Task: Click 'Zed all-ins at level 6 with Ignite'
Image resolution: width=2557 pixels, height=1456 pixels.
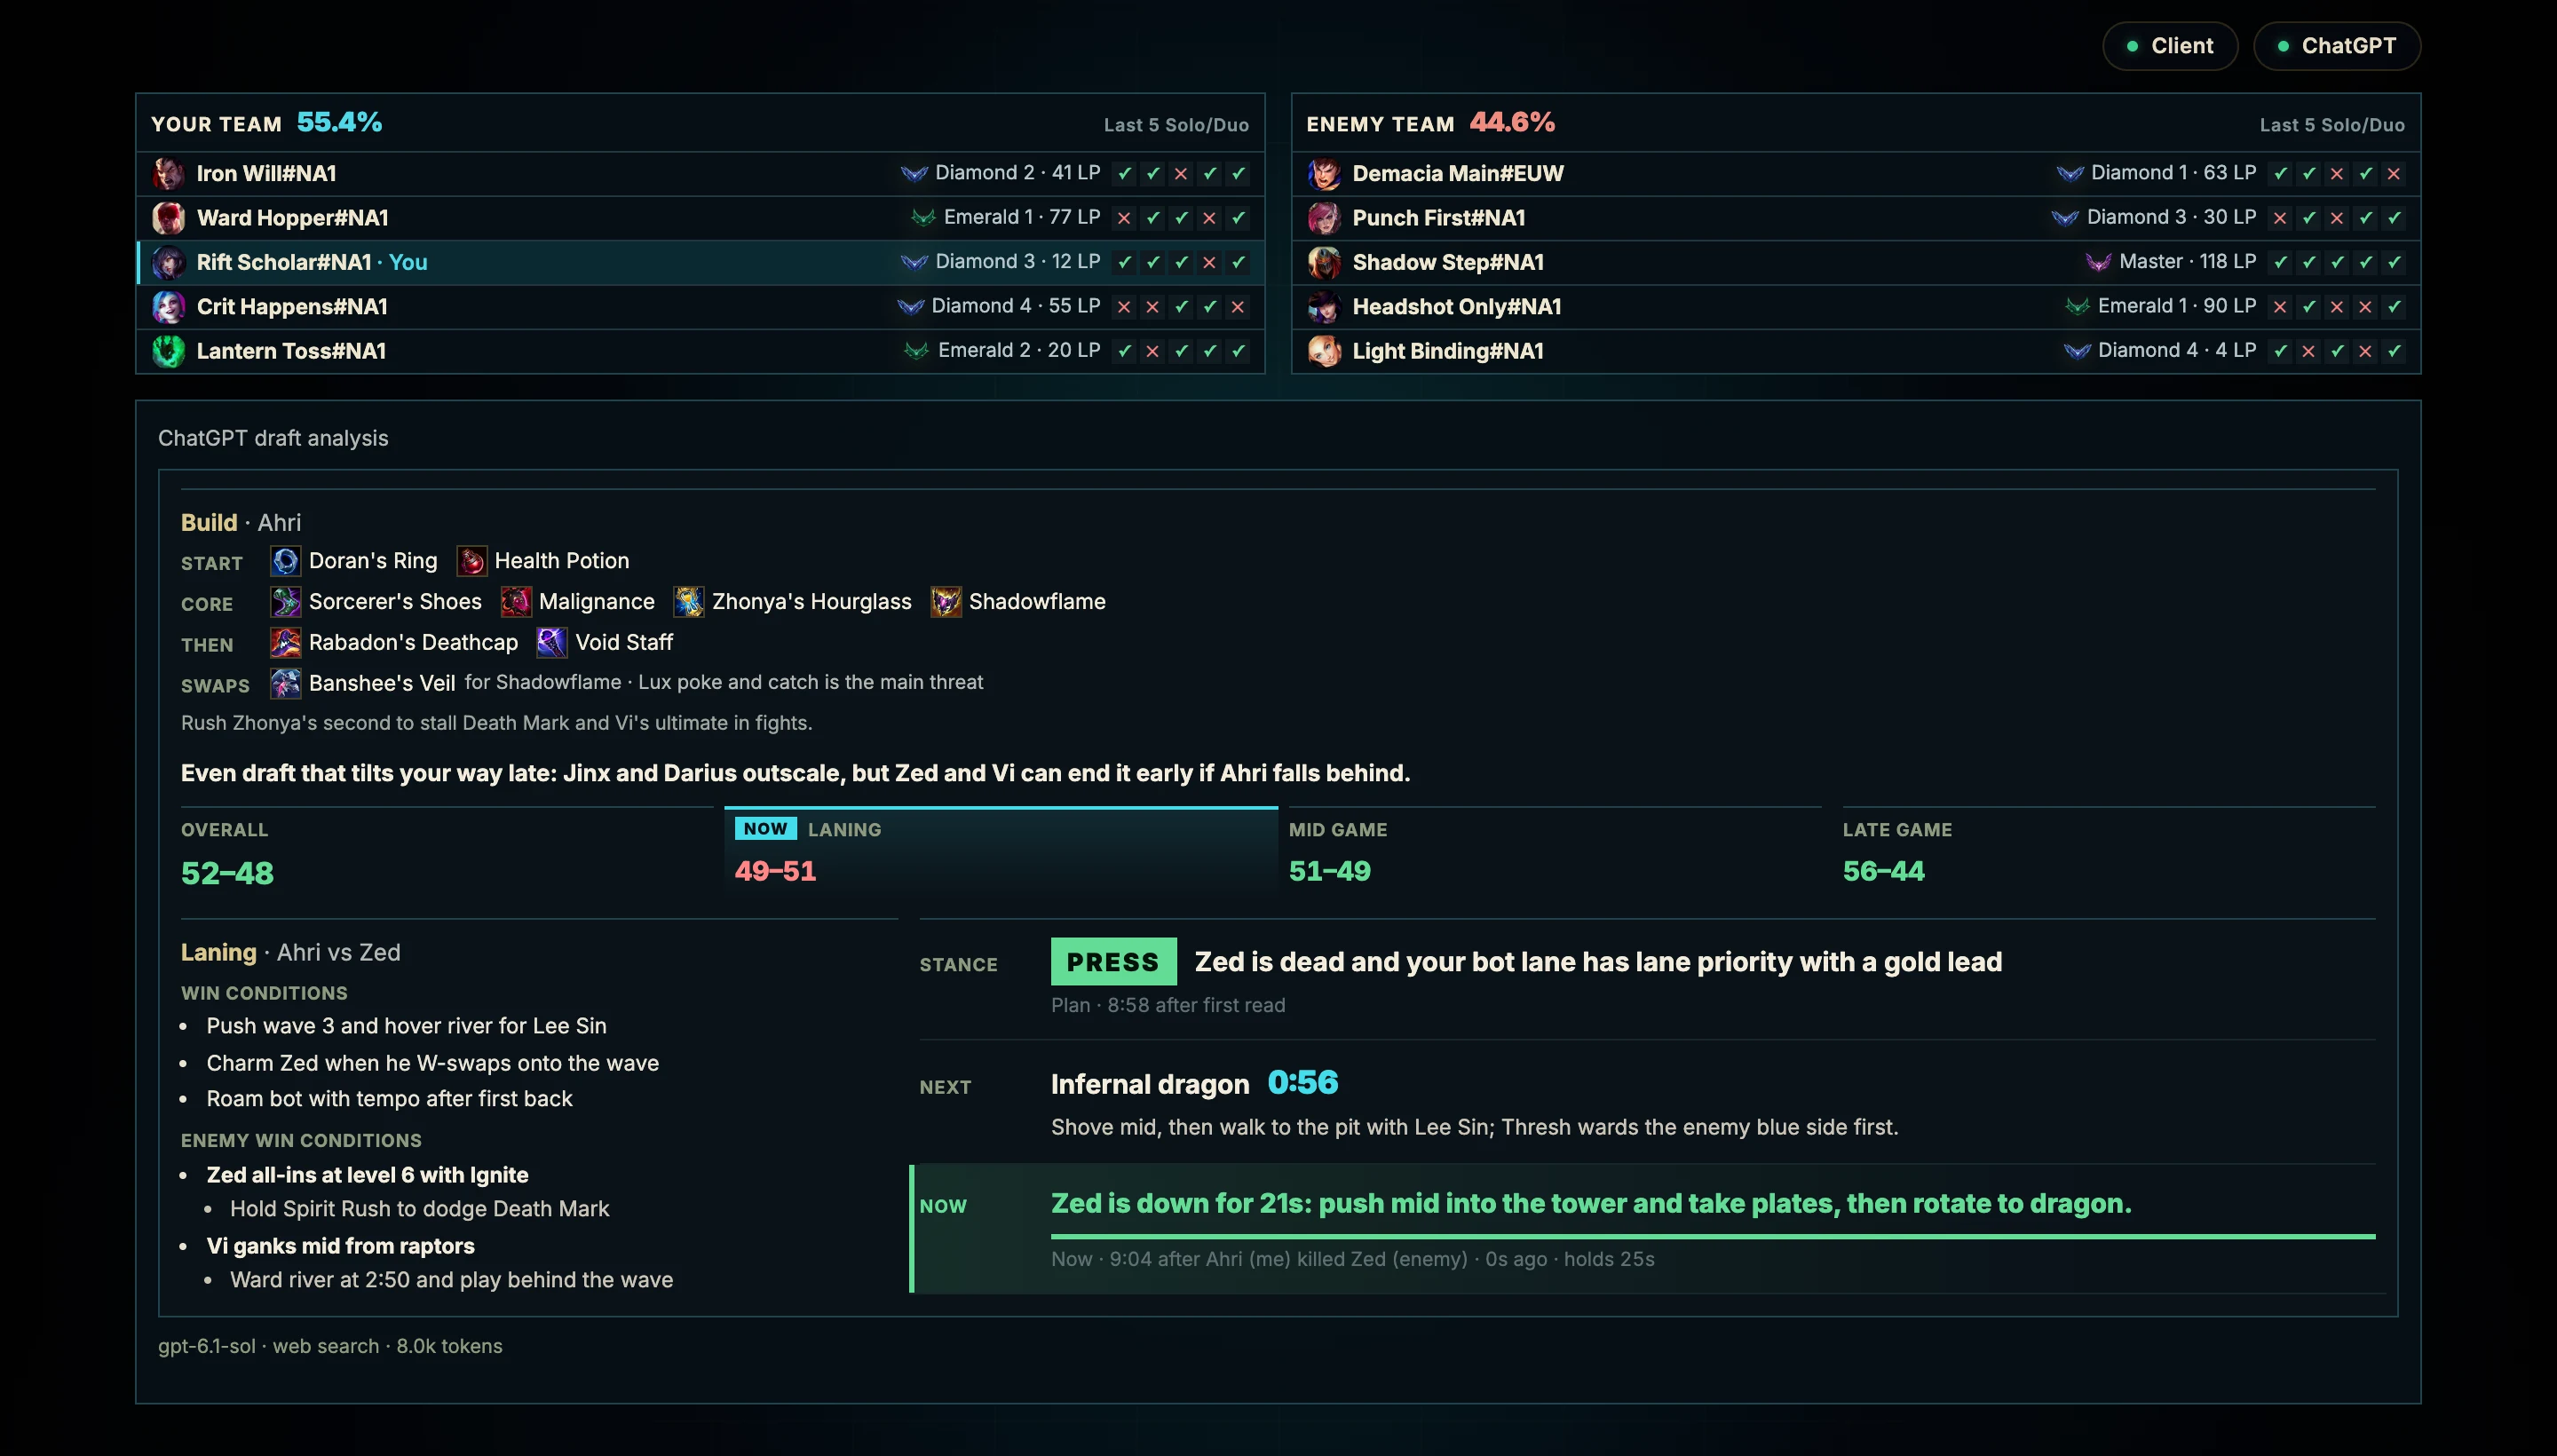Action: 367,1175
